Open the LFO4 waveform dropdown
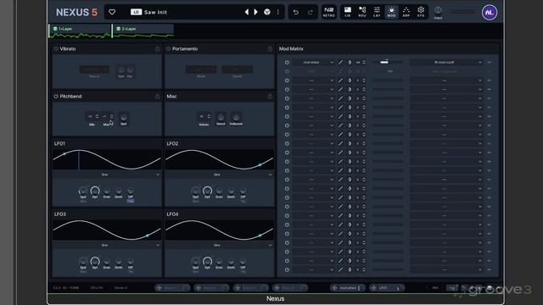Image resolution: width=543 pixels, height=305 pixels. 220,246
